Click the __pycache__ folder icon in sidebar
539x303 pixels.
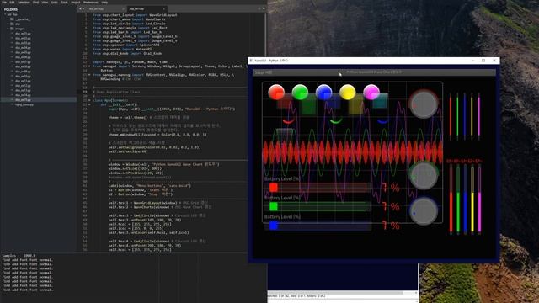click(12, 19)
